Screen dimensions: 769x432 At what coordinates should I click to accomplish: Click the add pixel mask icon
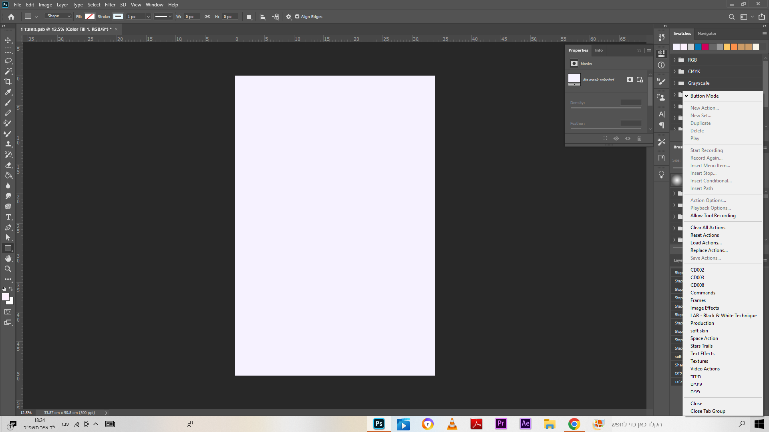[630, 80]
